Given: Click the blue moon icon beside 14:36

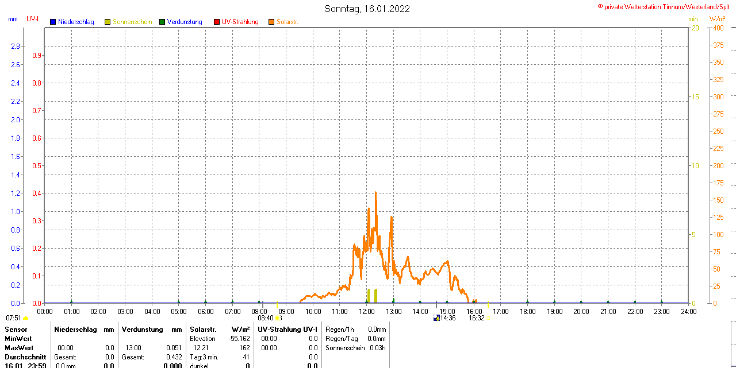Looking at the screenshot, I should (436, 317).
